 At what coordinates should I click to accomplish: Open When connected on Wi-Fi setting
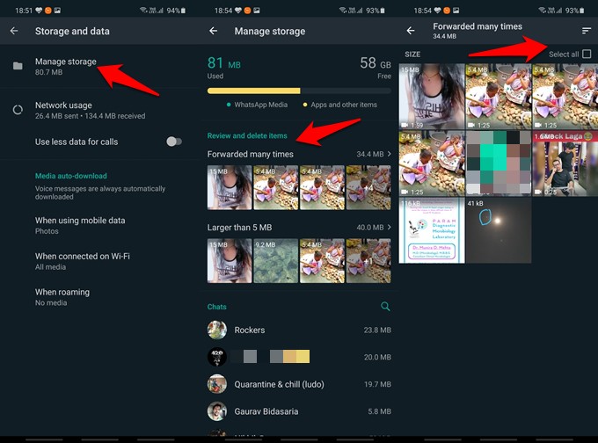point(99,261)
